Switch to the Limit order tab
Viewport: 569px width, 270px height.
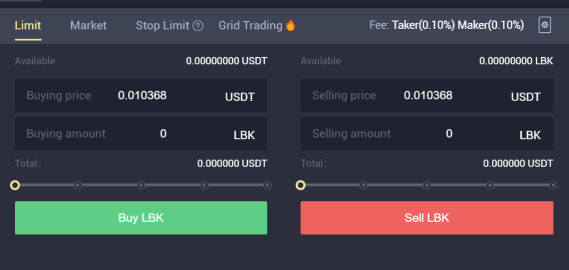[x=28, y=26]
